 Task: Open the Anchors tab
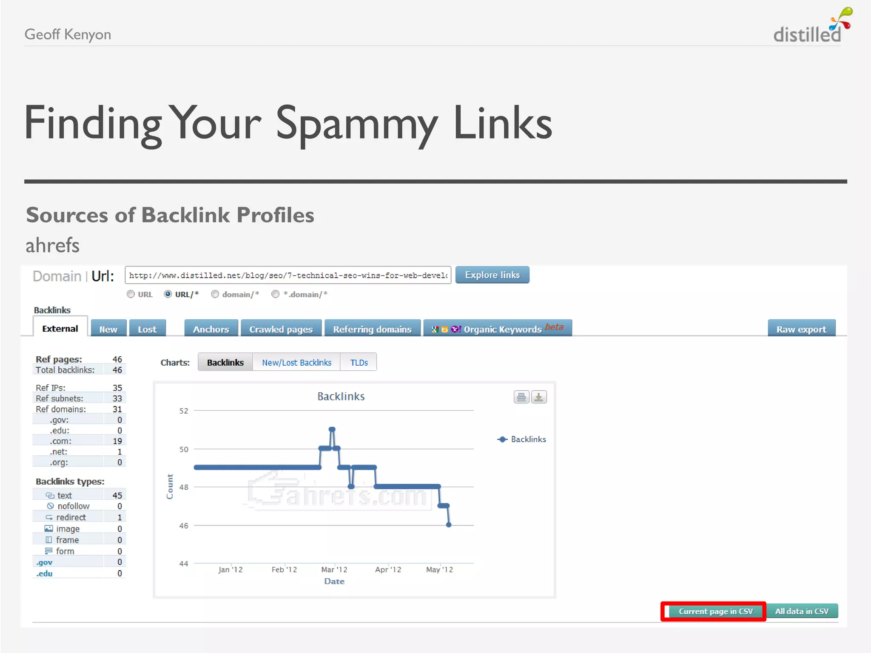(211, 329)
